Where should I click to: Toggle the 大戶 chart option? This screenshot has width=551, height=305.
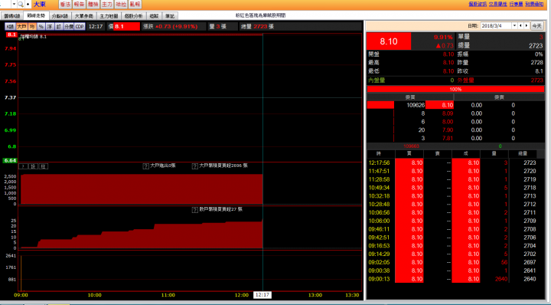[21, 26]
